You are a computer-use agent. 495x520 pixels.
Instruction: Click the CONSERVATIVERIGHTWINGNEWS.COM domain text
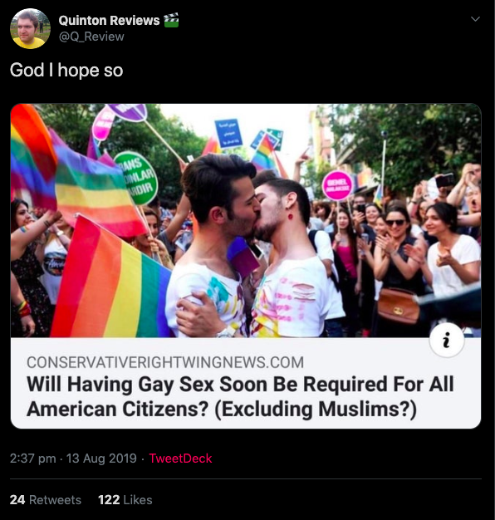pos(165,362)
